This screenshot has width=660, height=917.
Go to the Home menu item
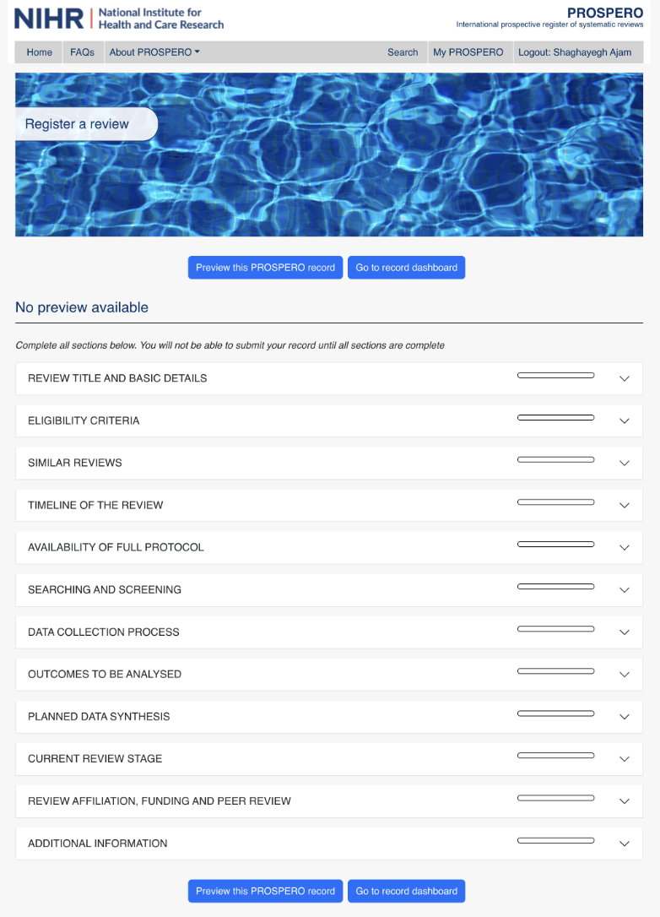tap(40, 52)
